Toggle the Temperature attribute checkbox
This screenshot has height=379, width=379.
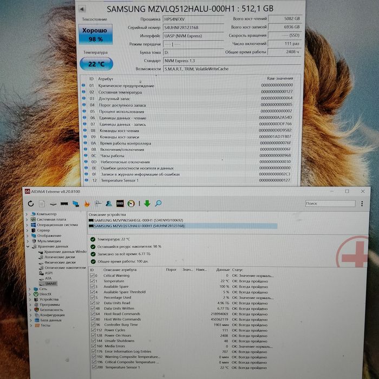92,281
